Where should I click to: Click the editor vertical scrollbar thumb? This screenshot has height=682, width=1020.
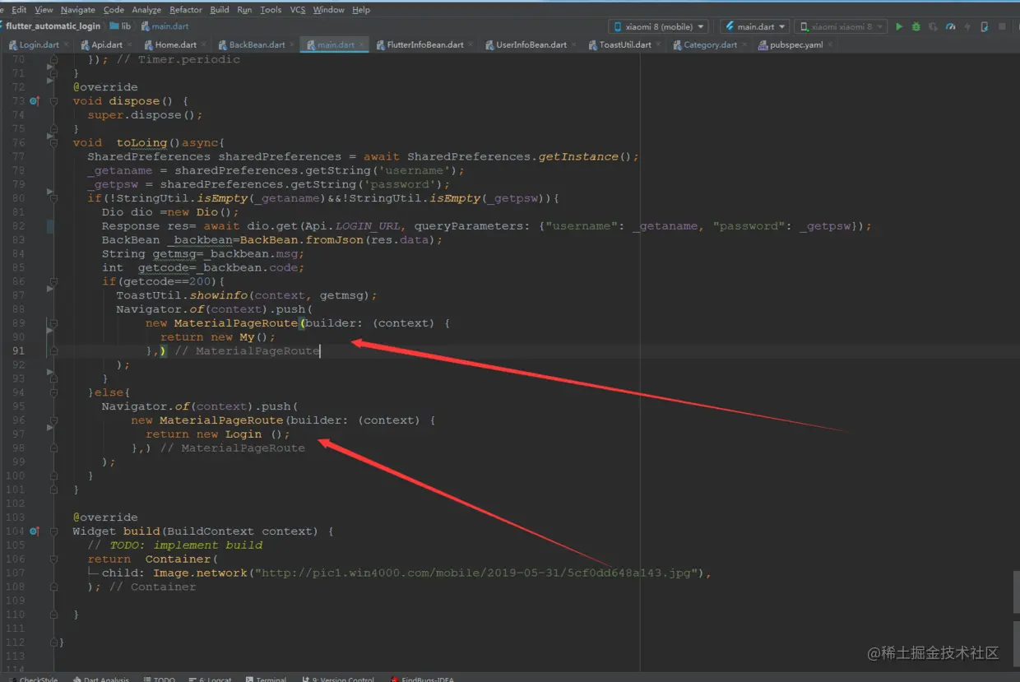[1016, 592]
